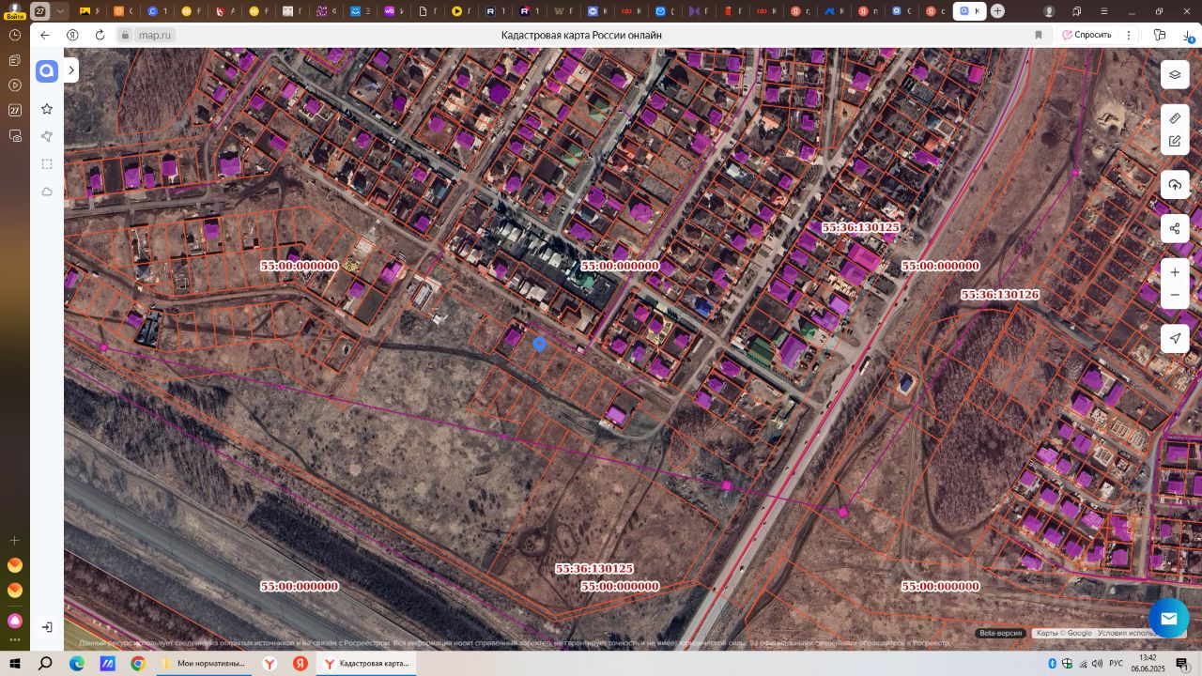The height and width of the screenshot is (676, 1202).
Task: Open the blue mail chat bubble
Action: (1168, 618)
